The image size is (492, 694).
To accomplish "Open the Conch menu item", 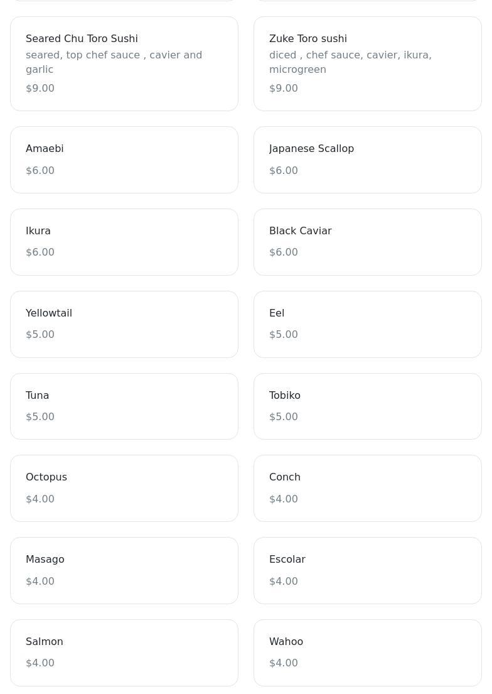I will (x=367, y=488).
